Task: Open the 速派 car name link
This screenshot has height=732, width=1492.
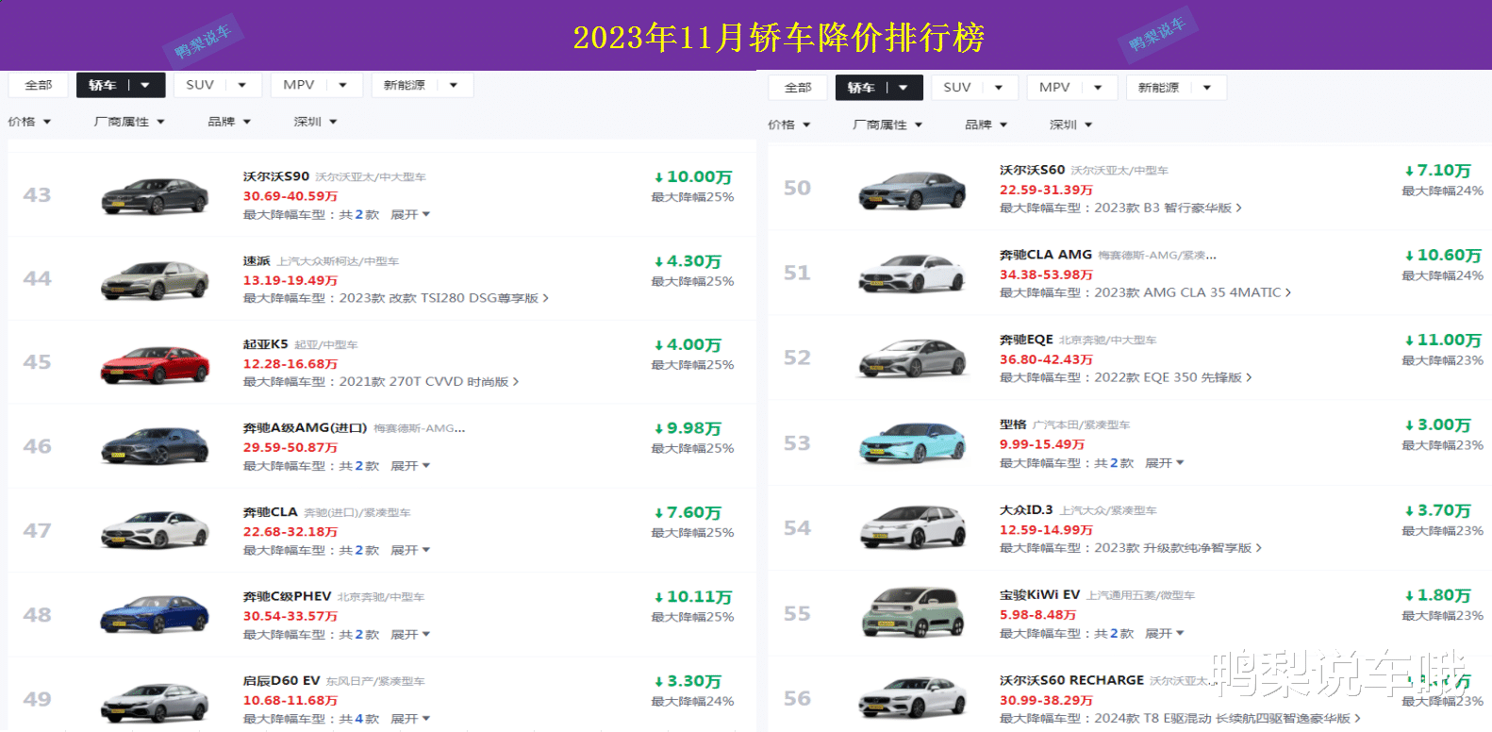Action: (x=257, y=261)
